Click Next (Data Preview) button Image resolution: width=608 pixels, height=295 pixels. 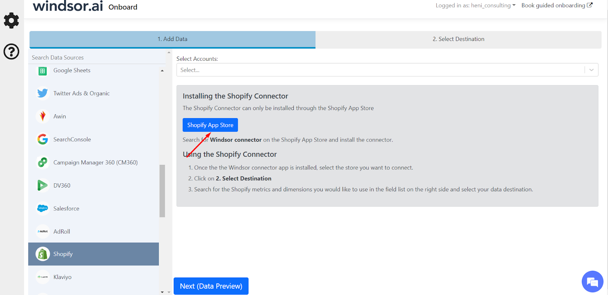(x=211, y=286)
